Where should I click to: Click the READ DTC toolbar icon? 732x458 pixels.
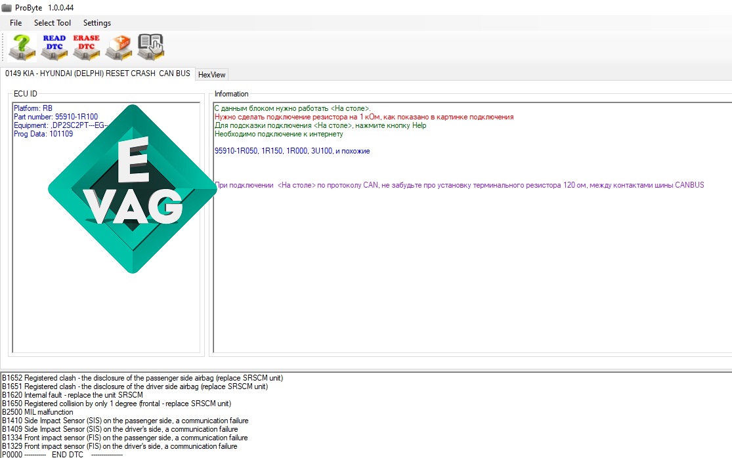tap(54, 47)
